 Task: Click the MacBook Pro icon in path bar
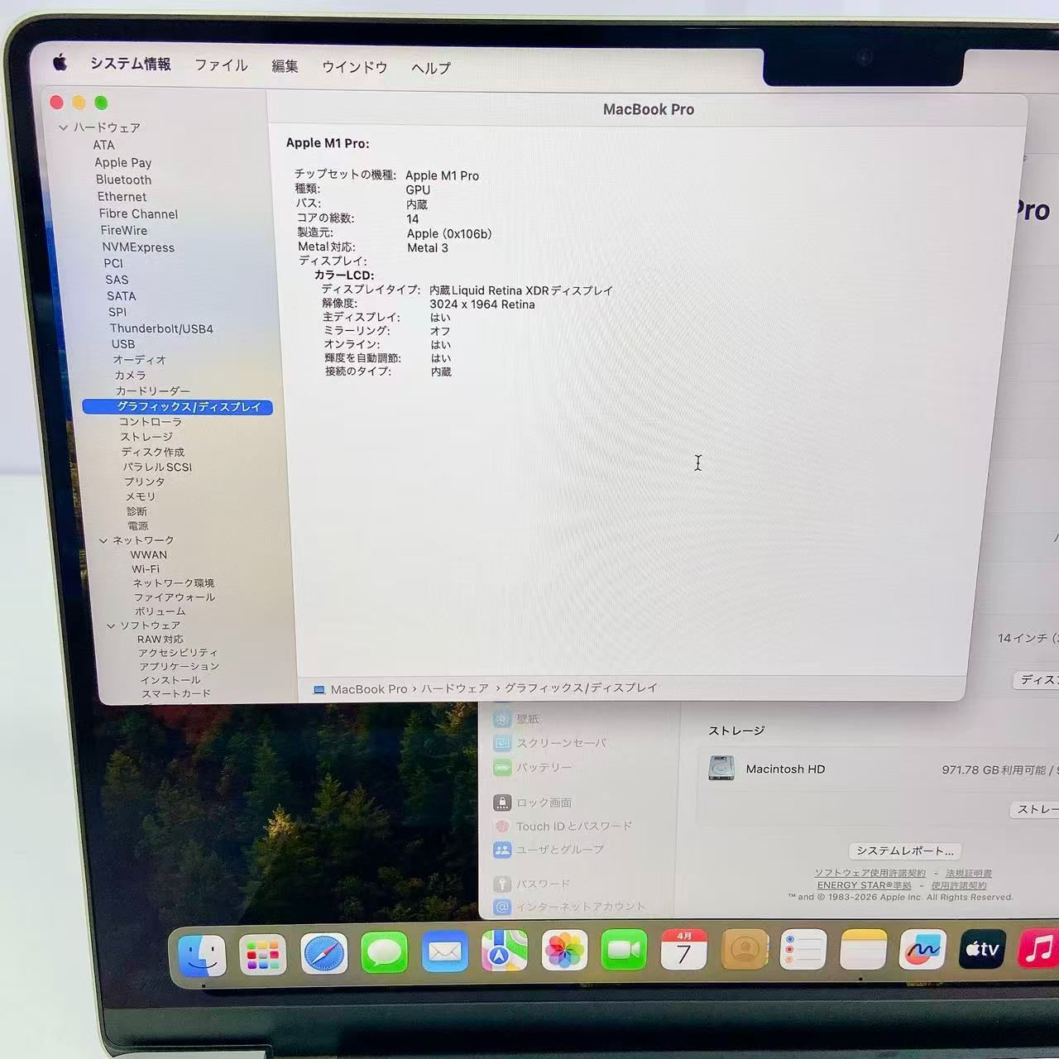coord(319,689)
